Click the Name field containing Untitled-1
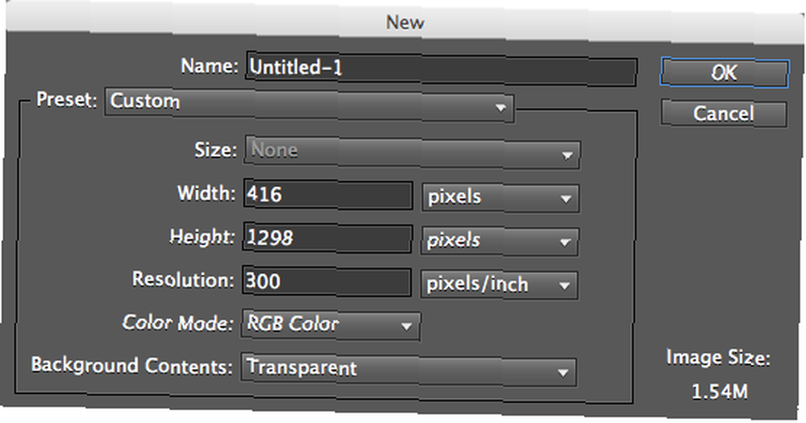This screenshot has width=806, height=423. 442,68
